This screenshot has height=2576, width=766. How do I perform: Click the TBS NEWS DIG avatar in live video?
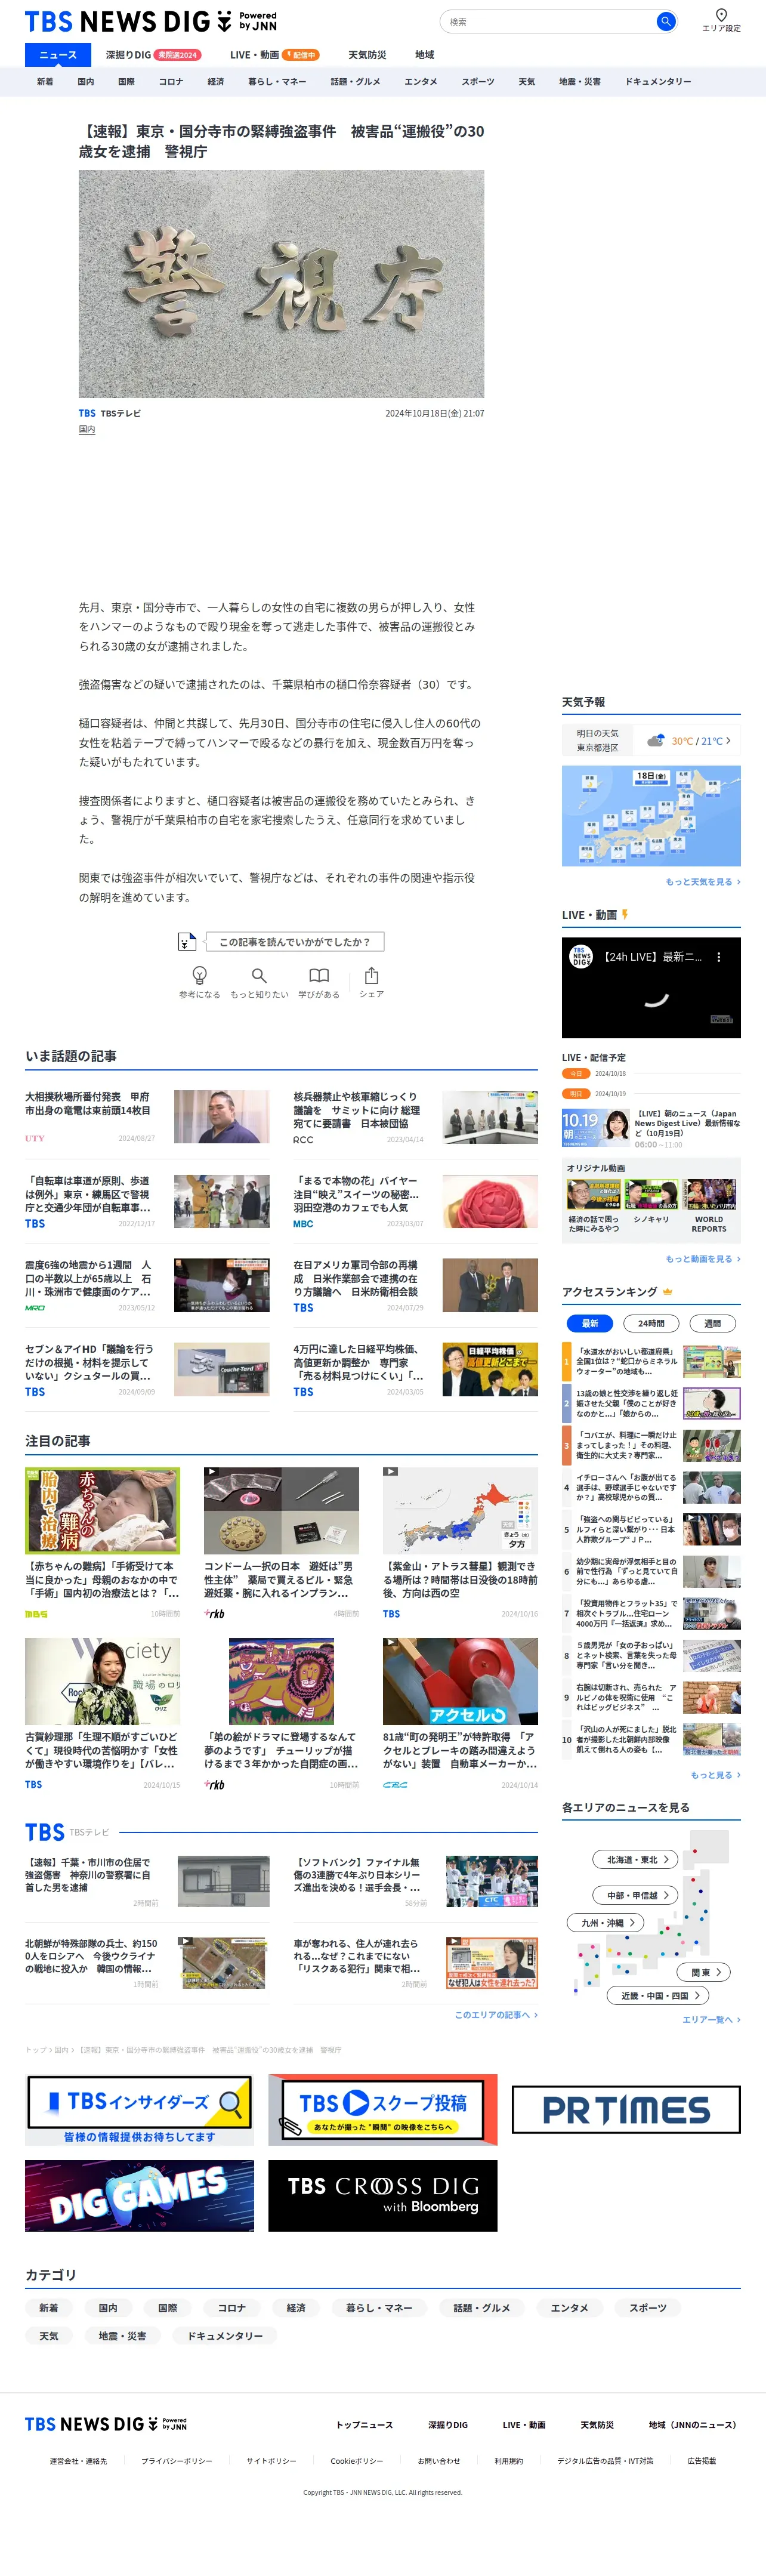581,957
